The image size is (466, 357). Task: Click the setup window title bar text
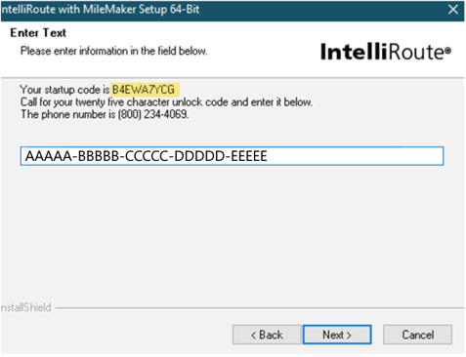click(100, 10)
